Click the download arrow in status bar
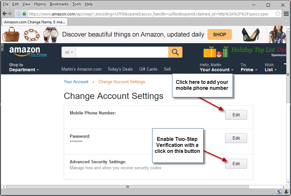The width and height of the screenshot is (291, 196). pyautogui.click(x=286, y=192)
